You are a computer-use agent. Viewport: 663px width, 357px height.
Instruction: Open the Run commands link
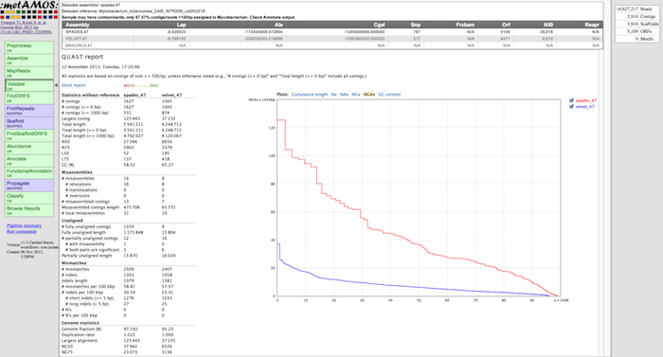[x=22, y=231]
